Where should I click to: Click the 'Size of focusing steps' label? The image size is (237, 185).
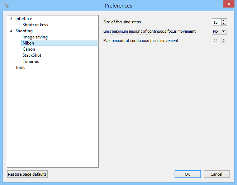point(122,22)
